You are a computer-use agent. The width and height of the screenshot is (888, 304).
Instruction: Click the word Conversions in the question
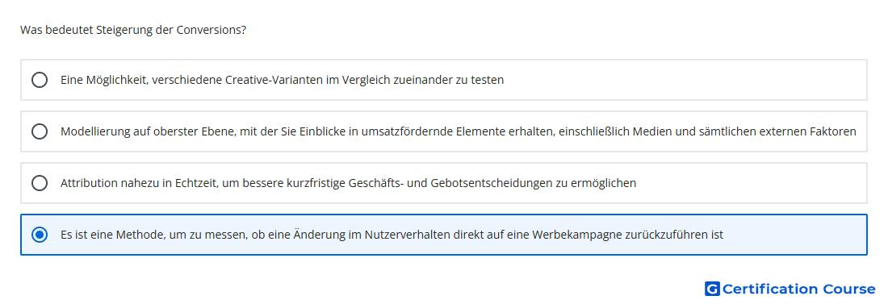pyautogui.click(x=210, y=30)
